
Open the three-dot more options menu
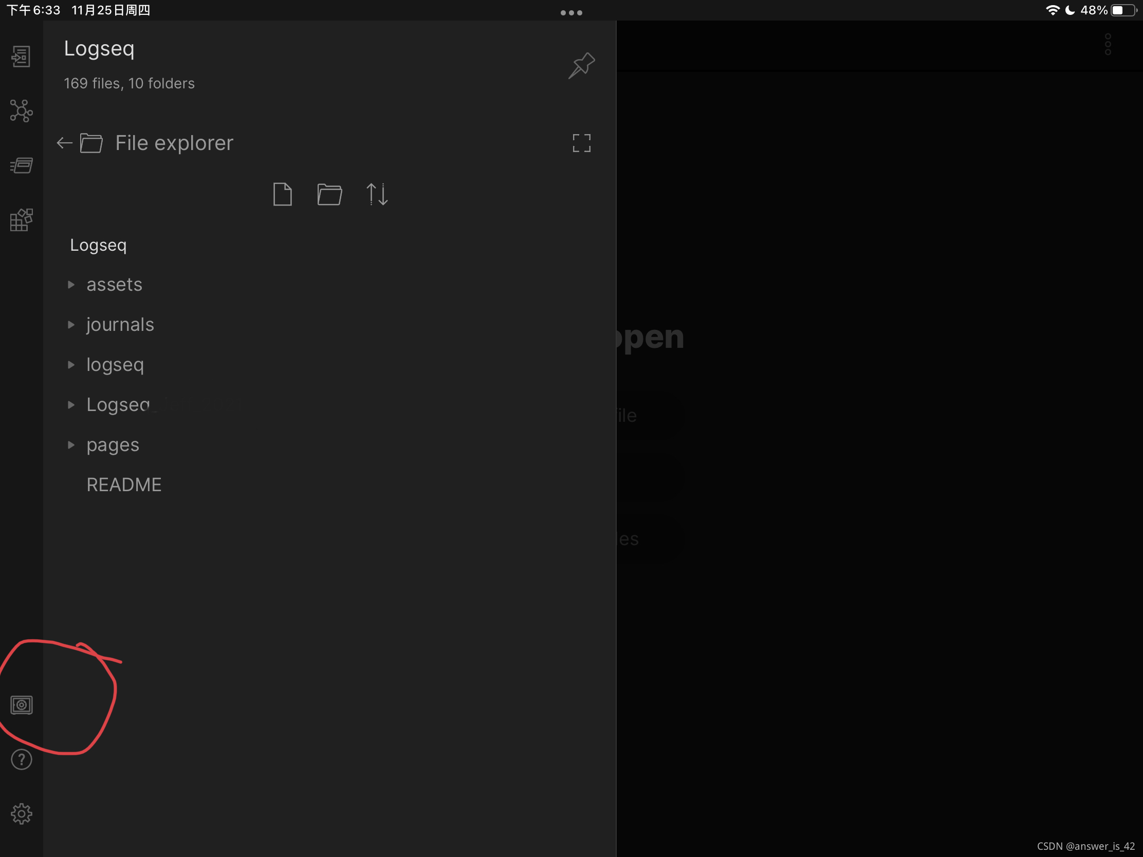click(x=1108, y=45)
